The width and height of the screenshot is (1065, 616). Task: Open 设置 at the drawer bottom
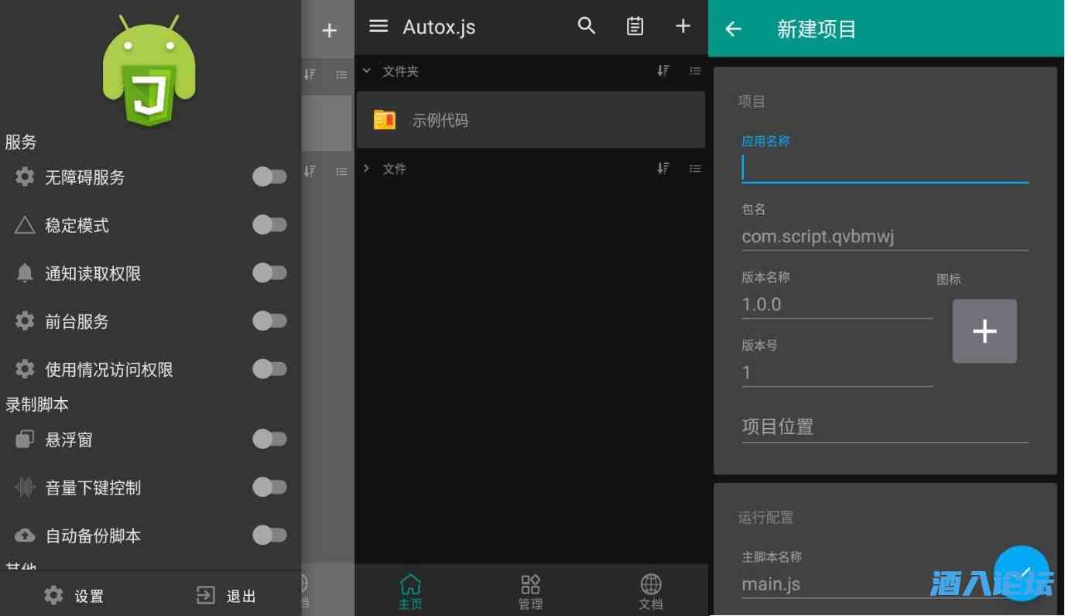click(x=74, y=596)
